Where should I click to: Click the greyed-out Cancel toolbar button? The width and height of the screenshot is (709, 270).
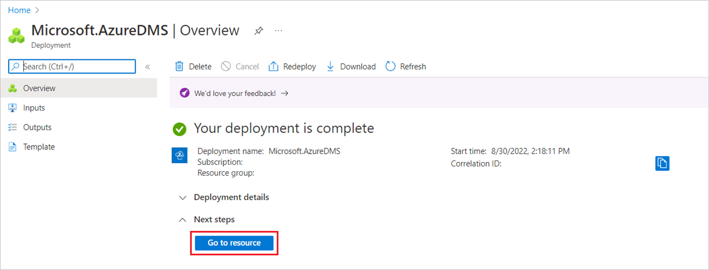(x=240, y=66)
